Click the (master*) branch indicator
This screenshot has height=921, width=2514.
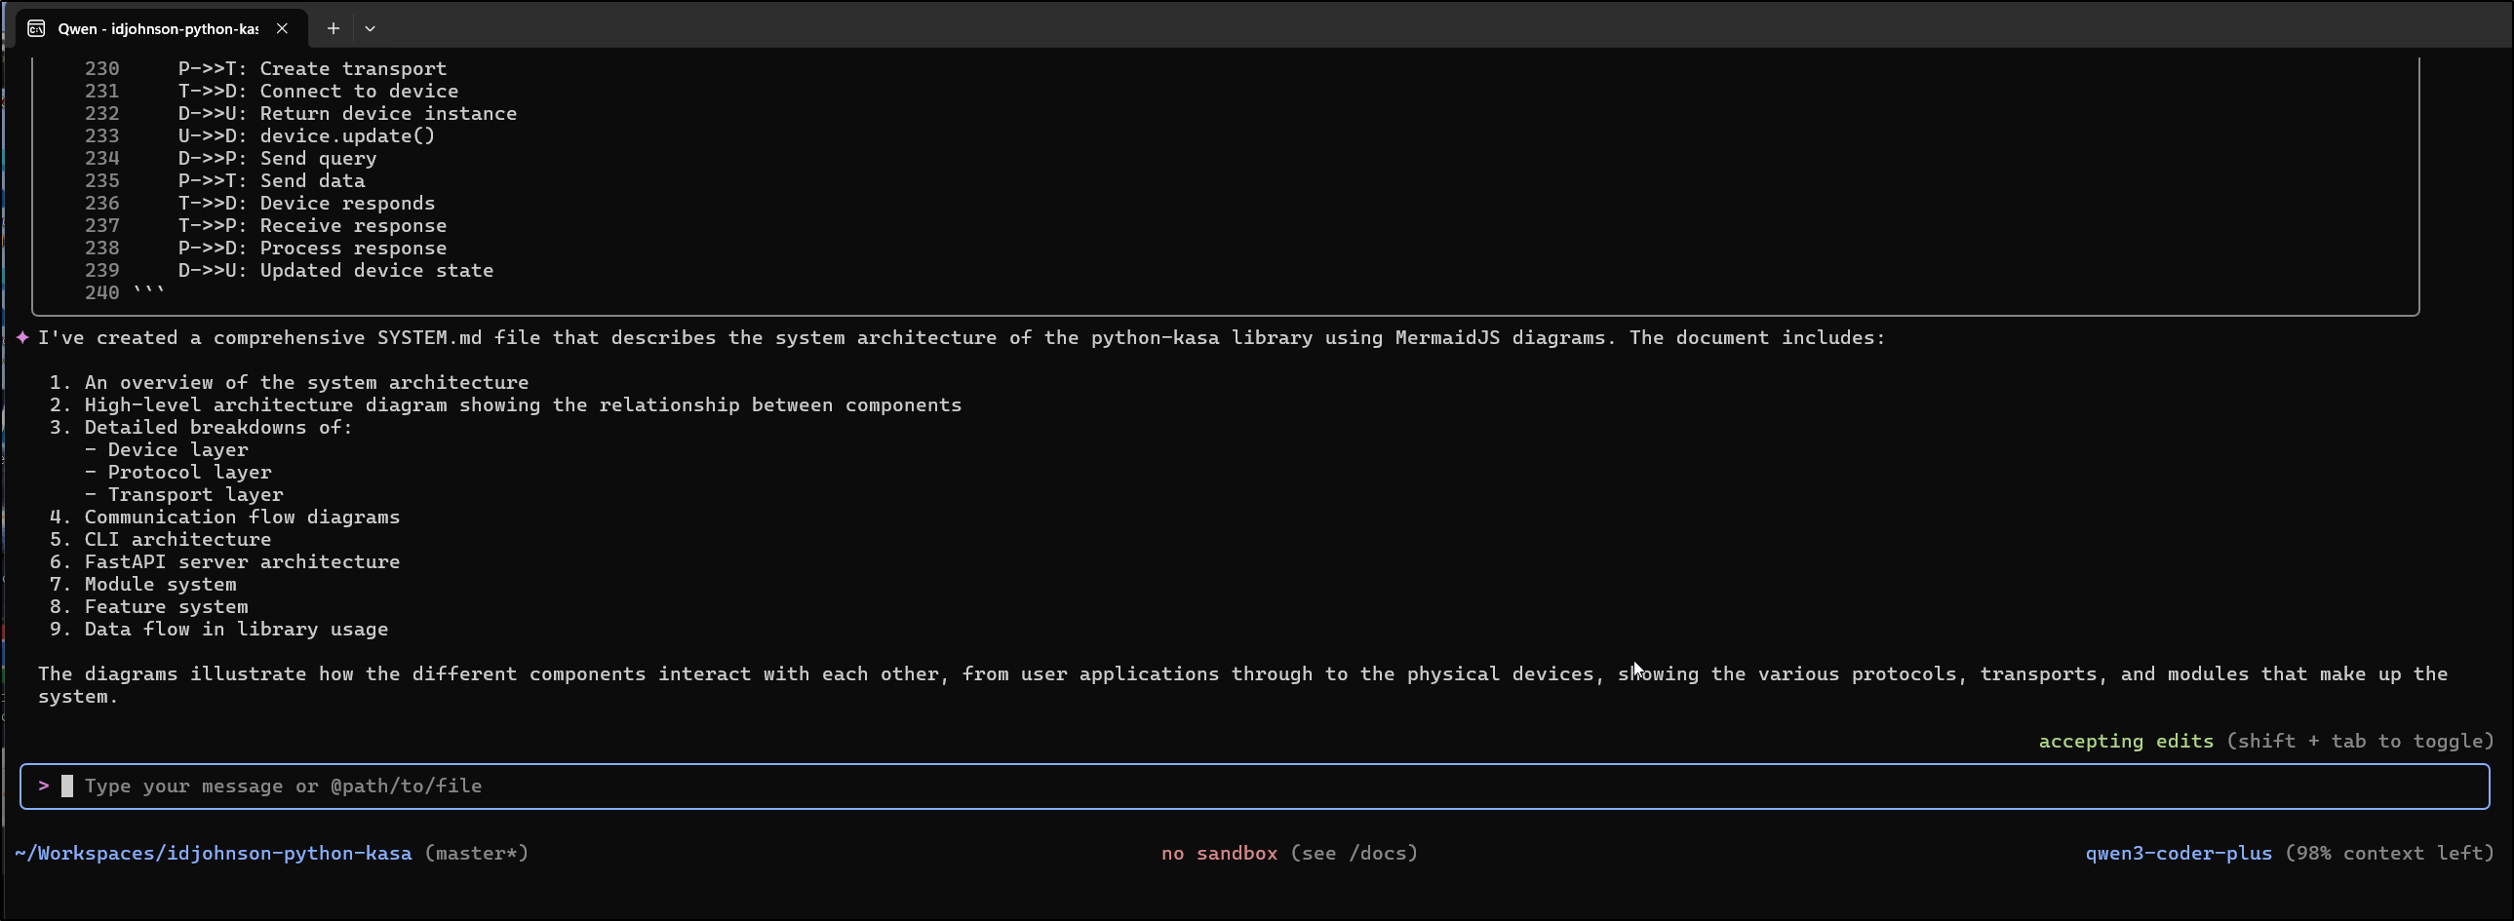coord(476,854)
